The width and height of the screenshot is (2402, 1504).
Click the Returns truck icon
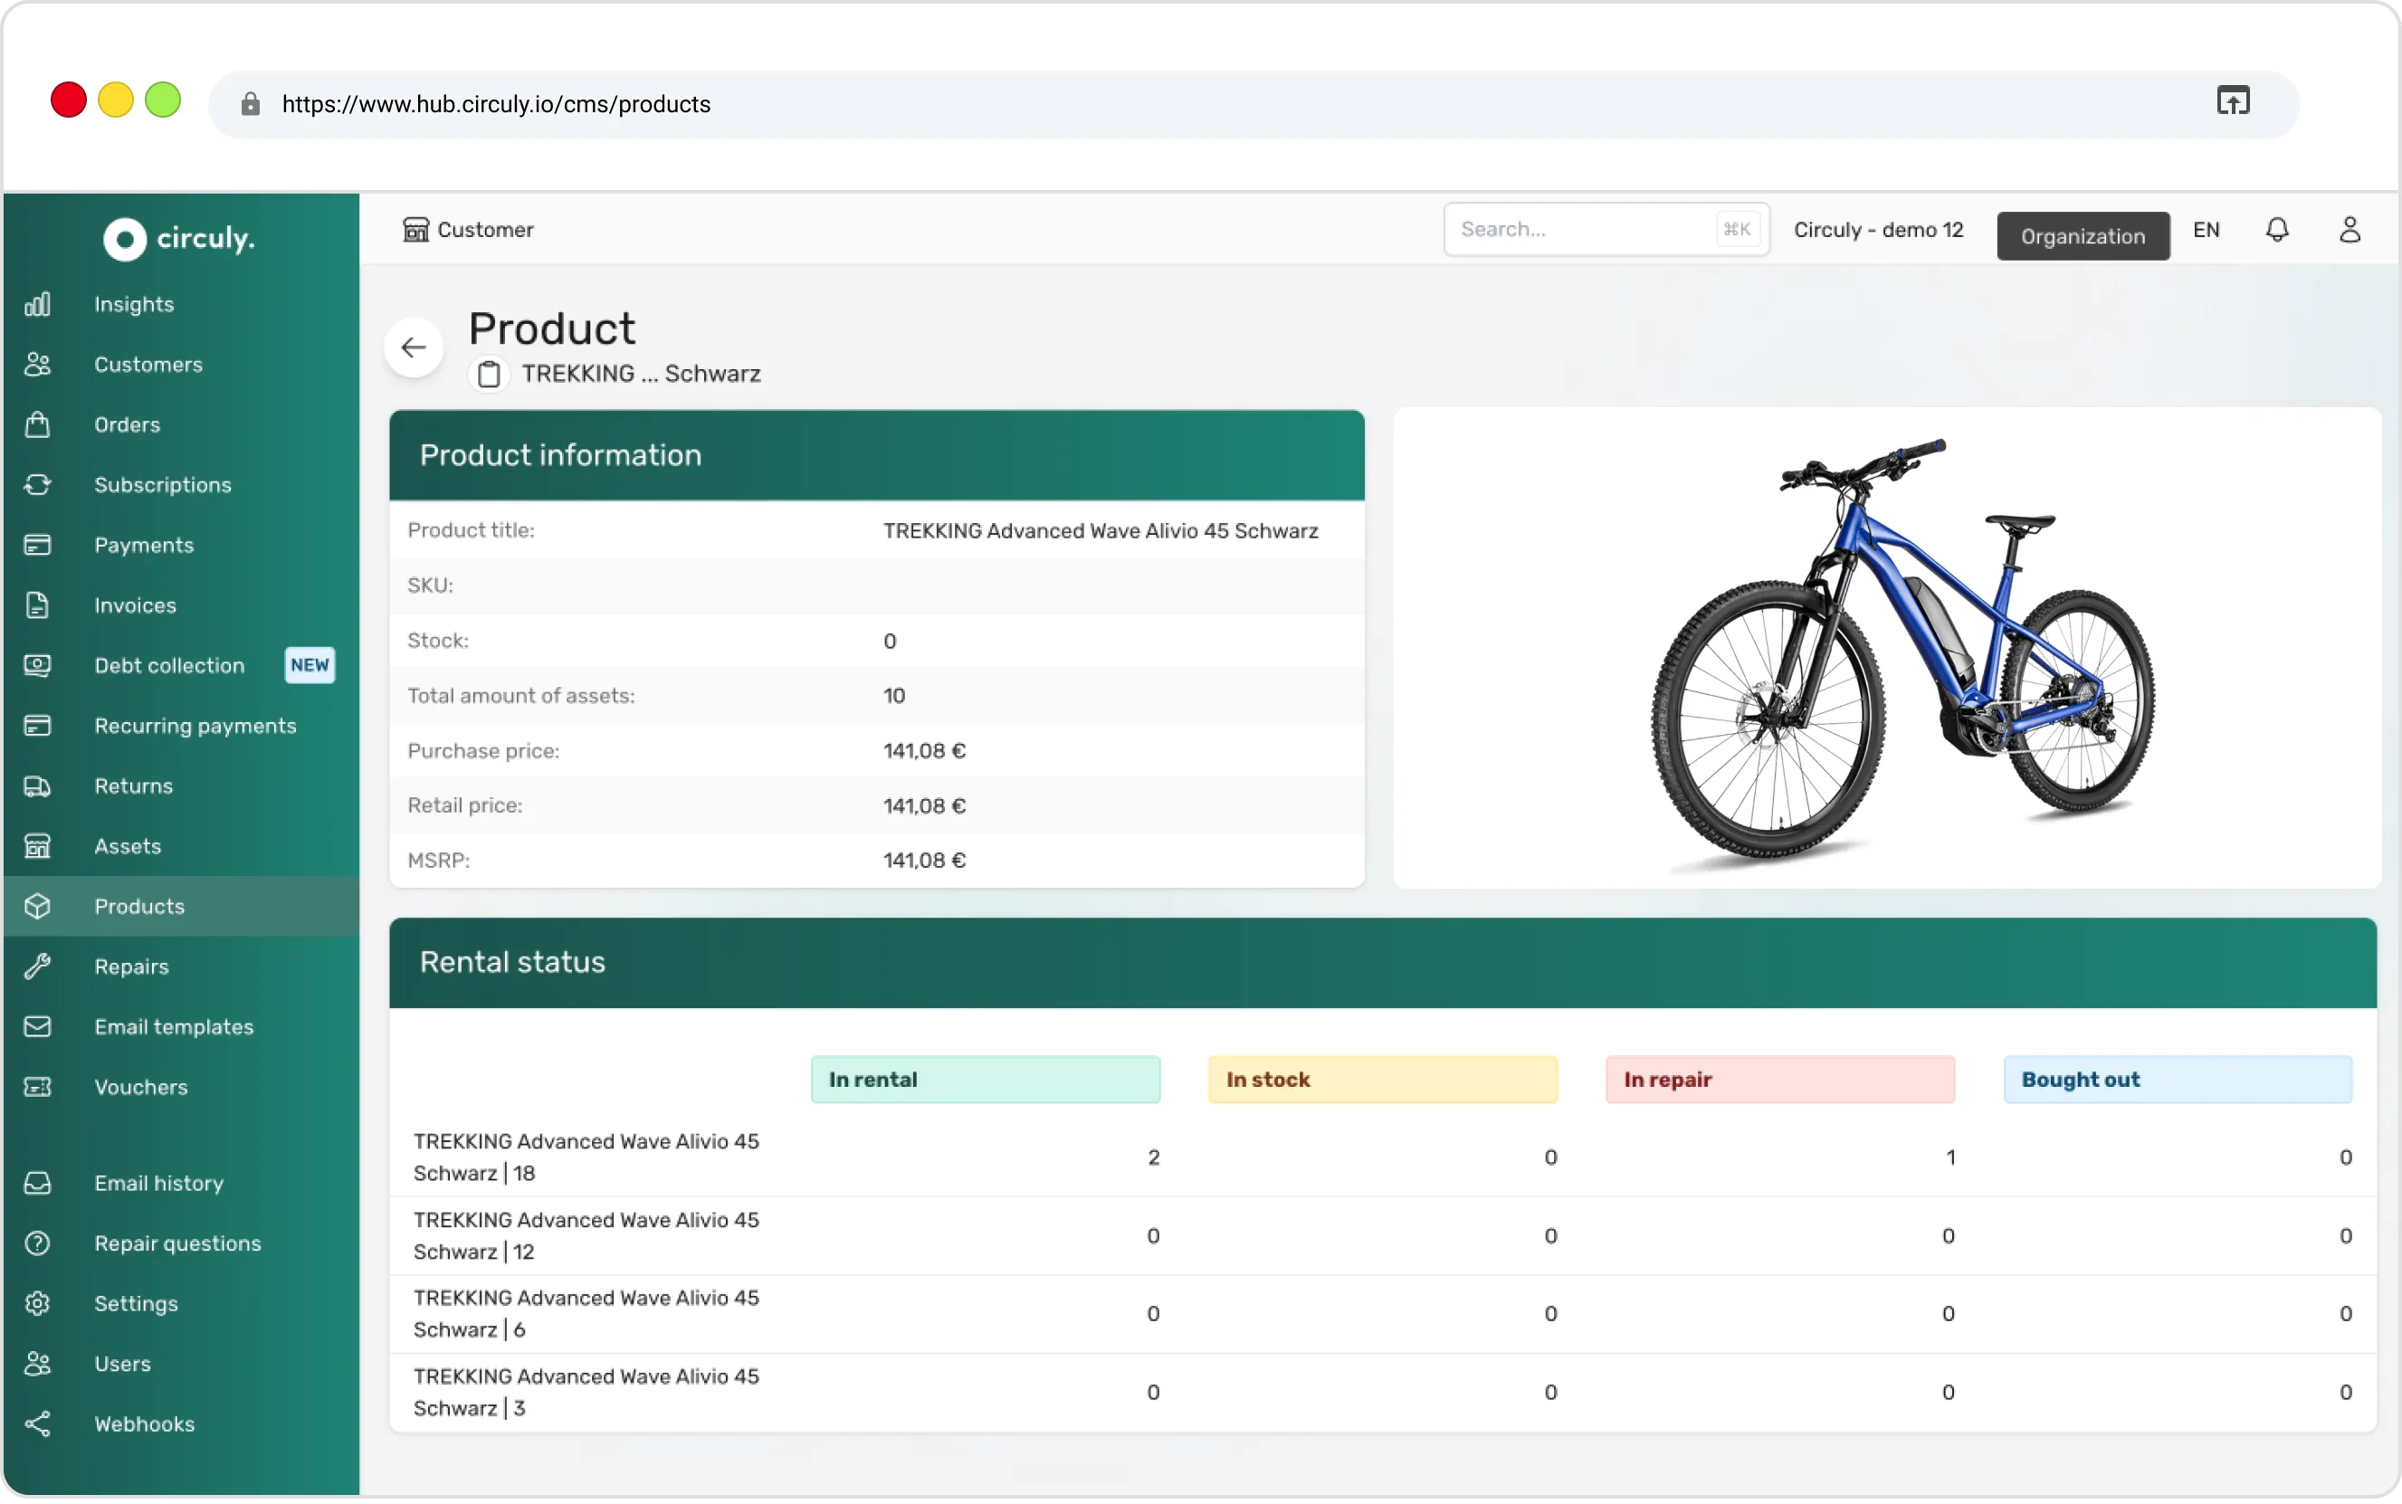37,785
